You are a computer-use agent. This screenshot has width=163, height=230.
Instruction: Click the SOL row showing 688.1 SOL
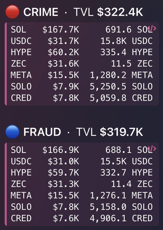tap(82, 150)
